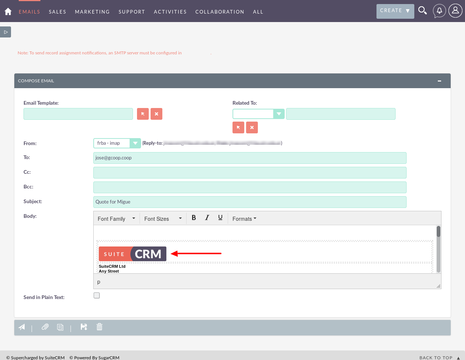Click into the To address field
Image resolution: width=465 pixels, height=360 pixels.
coord(250,158)
